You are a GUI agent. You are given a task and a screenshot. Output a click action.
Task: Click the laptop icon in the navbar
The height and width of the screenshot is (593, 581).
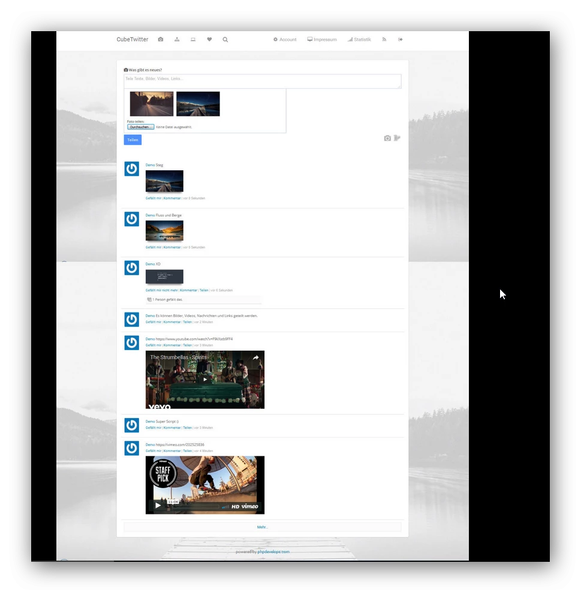pos(193,40)
